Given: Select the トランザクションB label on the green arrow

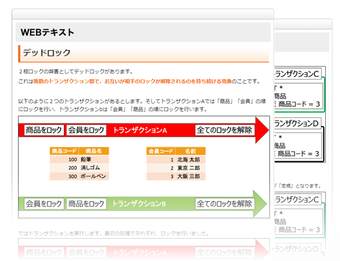Looking at the screenshot, I should 140,204.
